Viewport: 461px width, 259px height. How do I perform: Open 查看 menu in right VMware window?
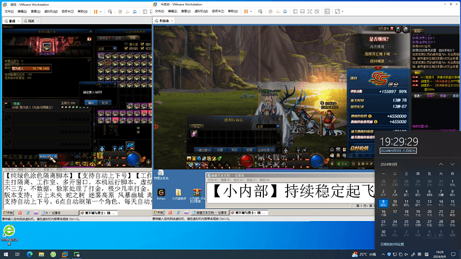click(186, 12)
